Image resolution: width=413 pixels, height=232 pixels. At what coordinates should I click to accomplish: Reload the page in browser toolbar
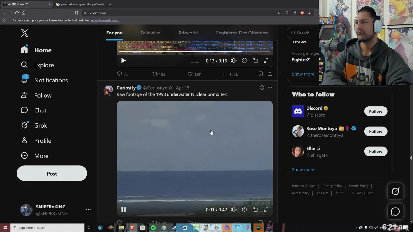17,13
